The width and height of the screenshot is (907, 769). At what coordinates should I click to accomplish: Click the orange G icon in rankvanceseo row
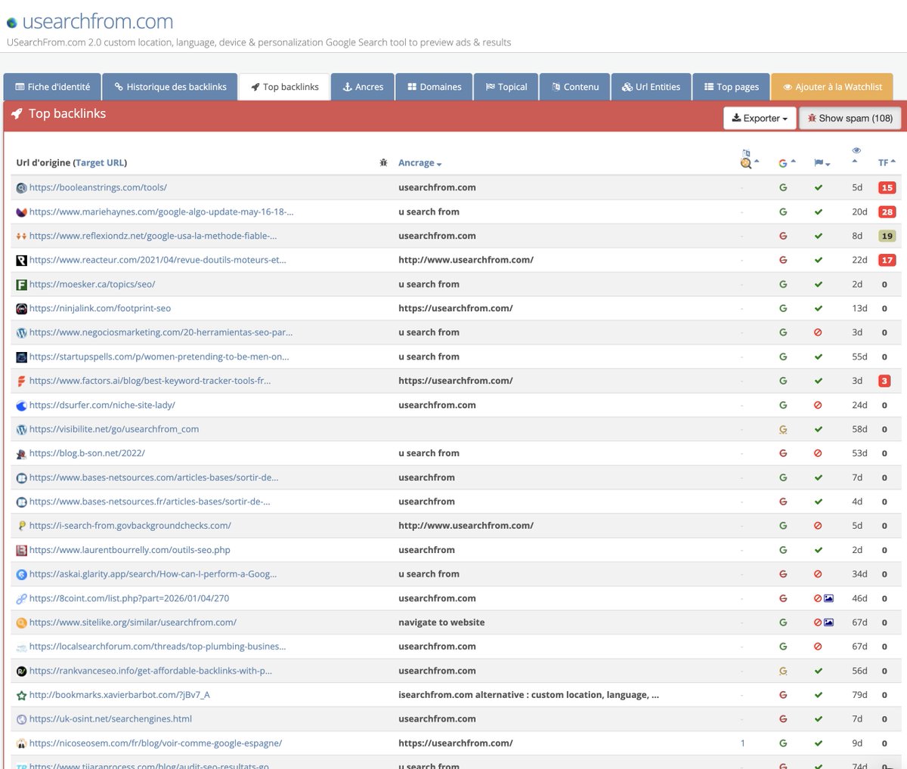point(783,671)
